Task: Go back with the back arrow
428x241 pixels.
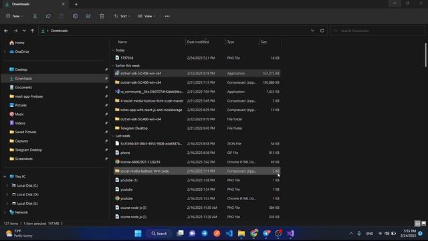Action: coord(6,31)
